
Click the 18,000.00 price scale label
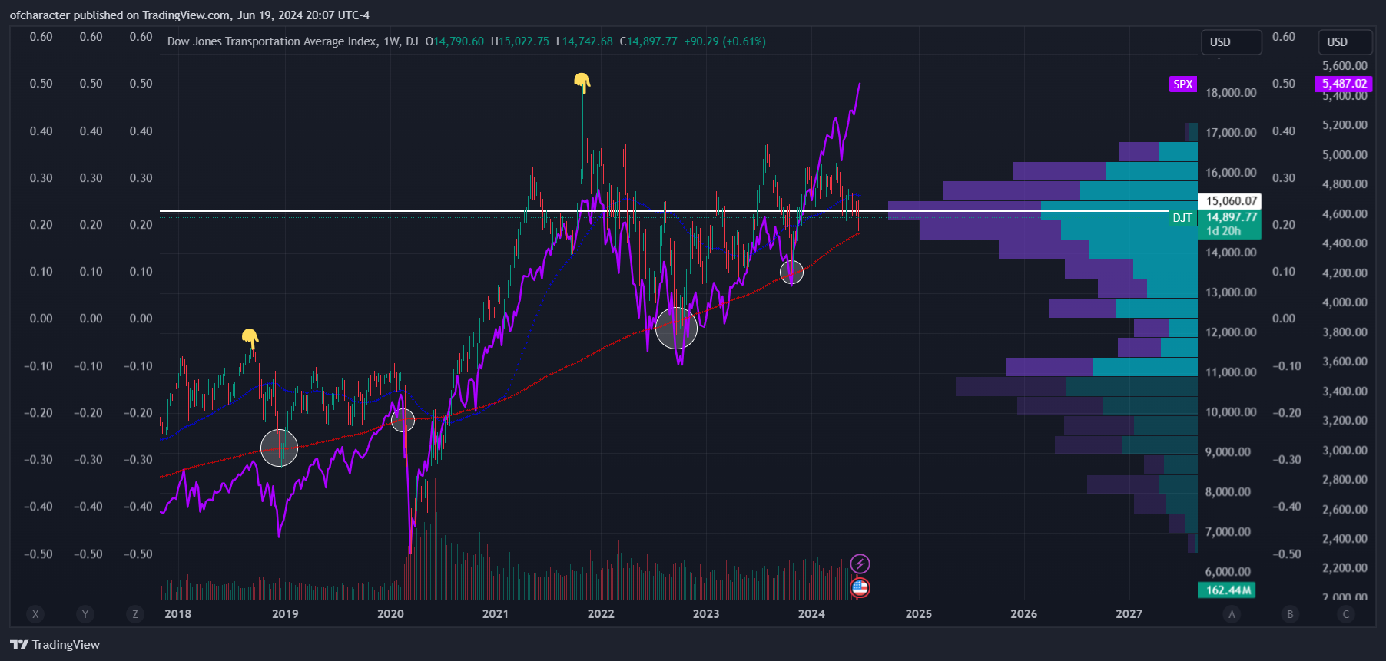[x=1231, y=93]
